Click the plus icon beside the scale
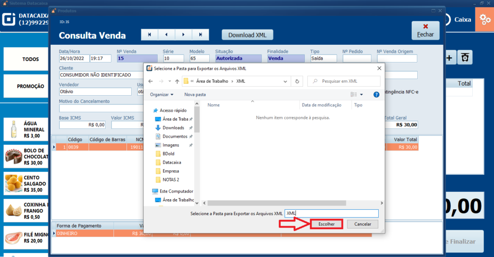This screenshot has height=257, width=494. pyautogui.click(x=449, y=58)
